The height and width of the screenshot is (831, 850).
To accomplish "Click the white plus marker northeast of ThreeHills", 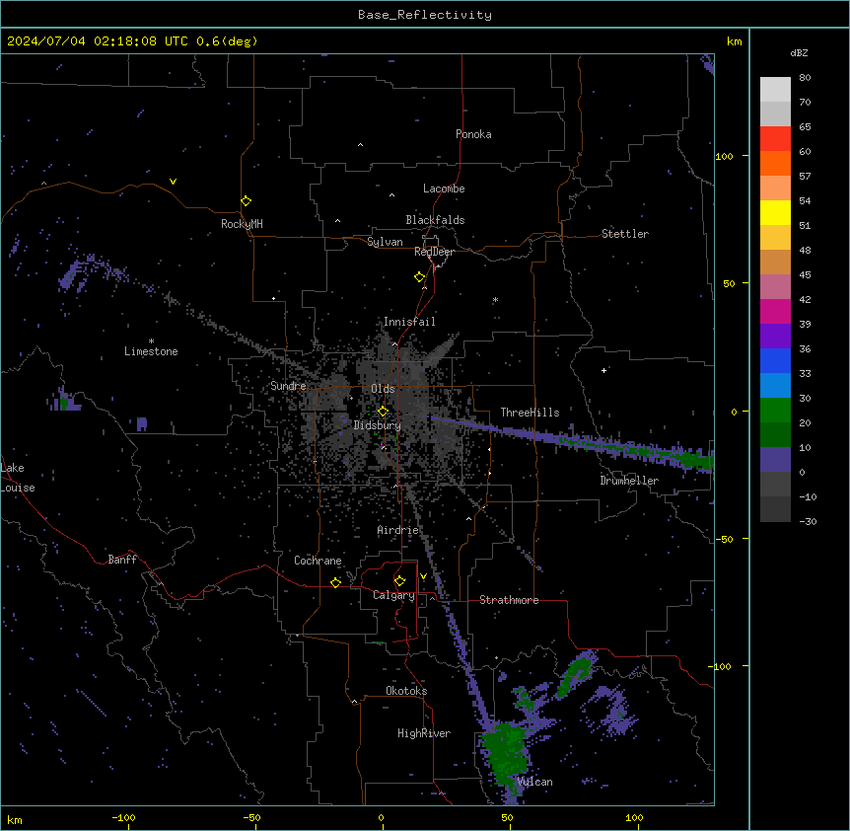I will coord(603,370).
